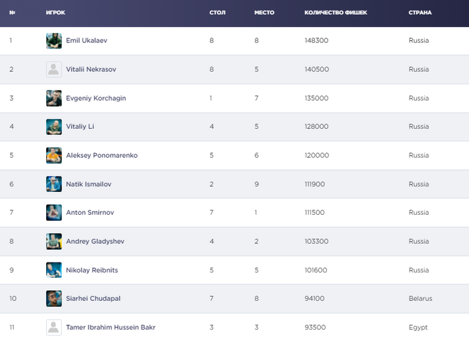Sort by the ИГРОК column header
Viewport: 469px width, 341px height.
click(x=56, y=13)
